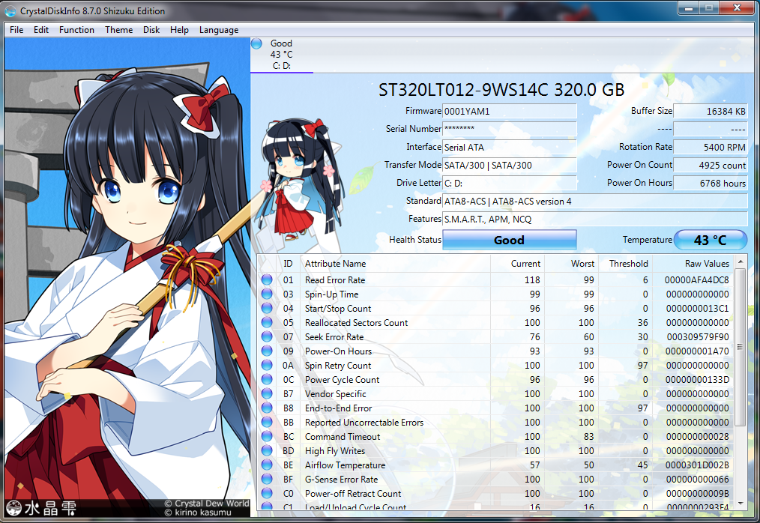The height and width of the screenshot is (523, 760).
Task: Open the Theme menu
Action: (118, 29)
